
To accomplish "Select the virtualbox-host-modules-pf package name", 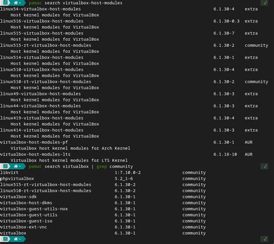I will point(34,142).
